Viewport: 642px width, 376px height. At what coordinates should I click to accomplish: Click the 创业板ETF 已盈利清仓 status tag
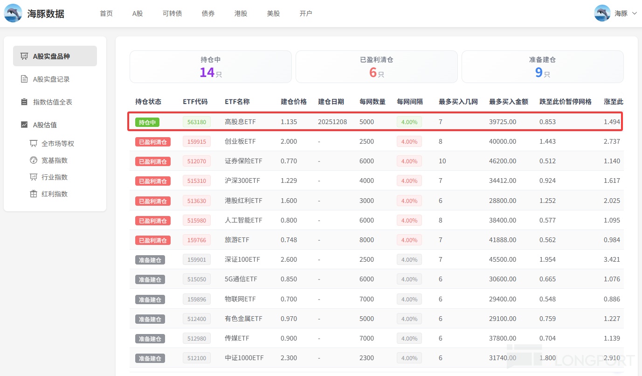tap(153, 142)
